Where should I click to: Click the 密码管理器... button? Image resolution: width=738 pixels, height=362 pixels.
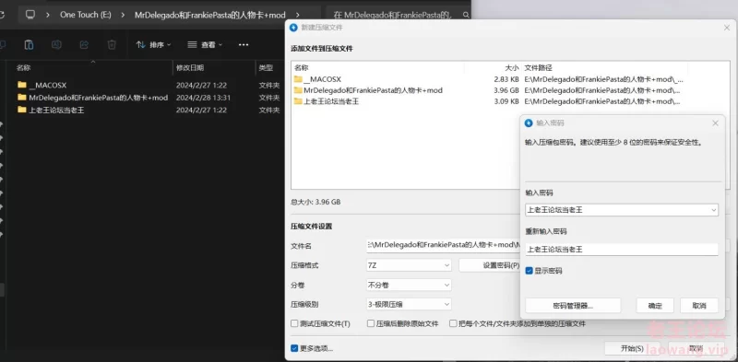573,306
